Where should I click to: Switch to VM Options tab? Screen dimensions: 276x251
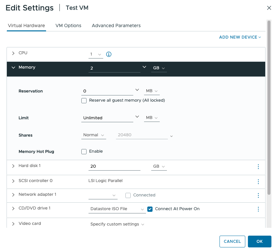(68, 26)
